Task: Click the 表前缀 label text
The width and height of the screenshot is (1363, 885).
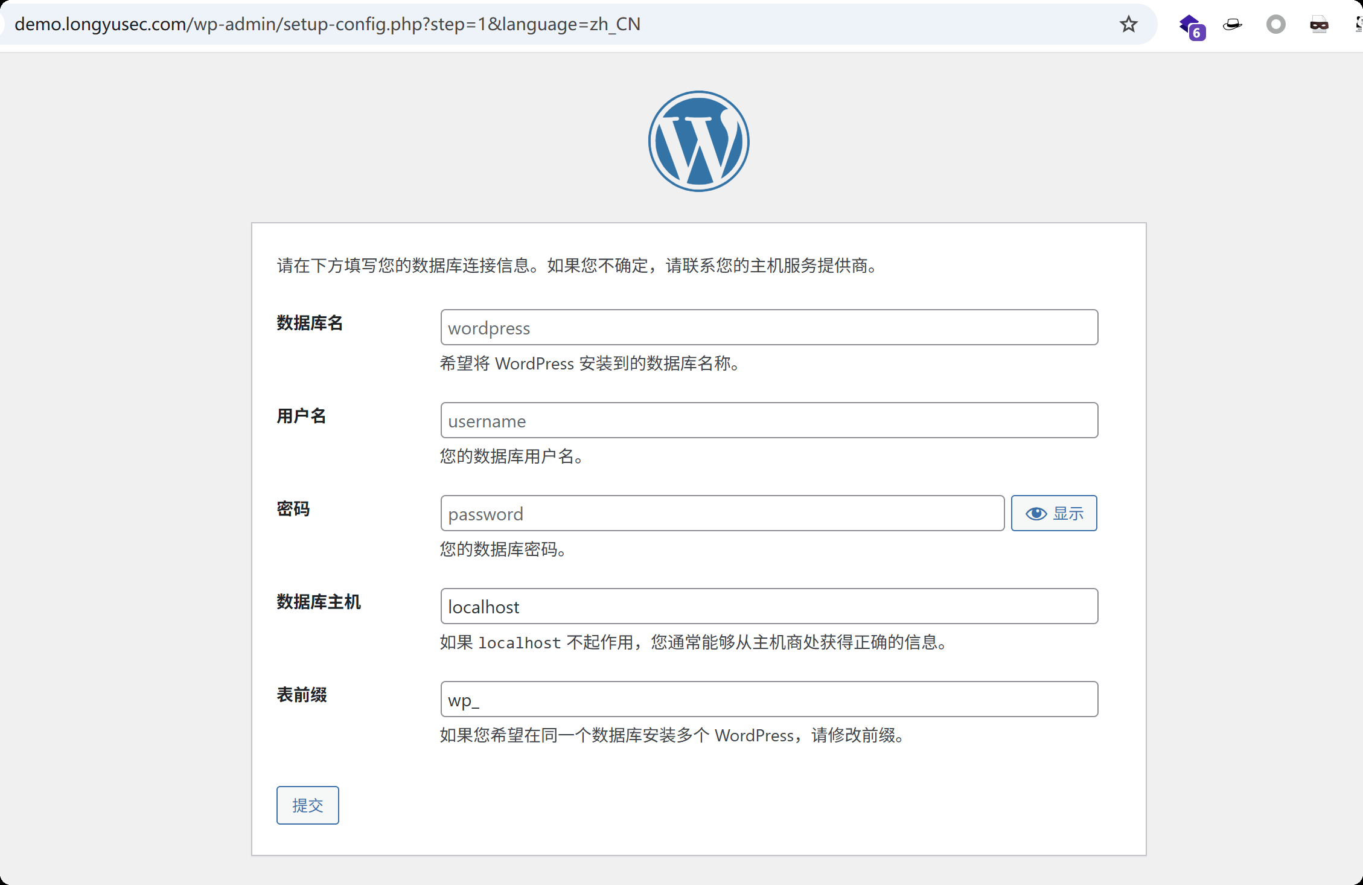Action: (302, 695)
